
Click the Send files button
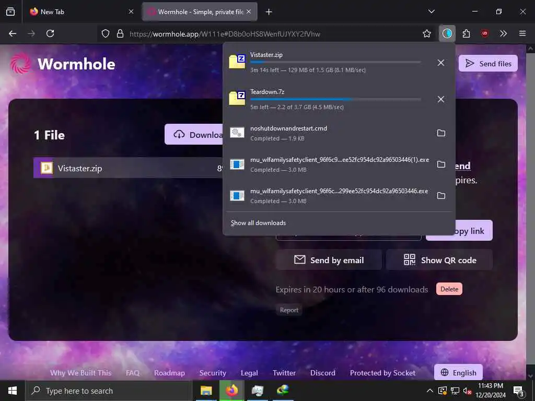click(x=488, y=63)
